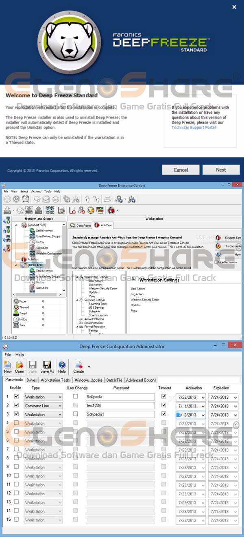Click the first download tray icon in second toolbar row
The width and height of the screenshot is (244, 537).
7,210
